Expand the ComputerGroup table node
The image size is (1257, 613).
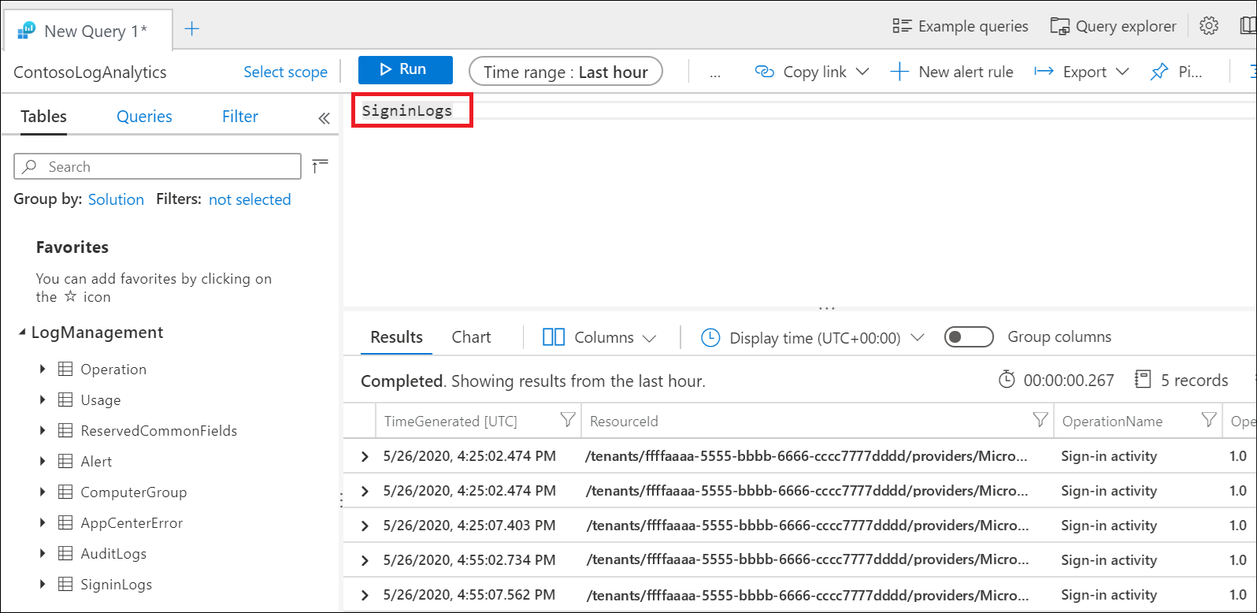43,492
